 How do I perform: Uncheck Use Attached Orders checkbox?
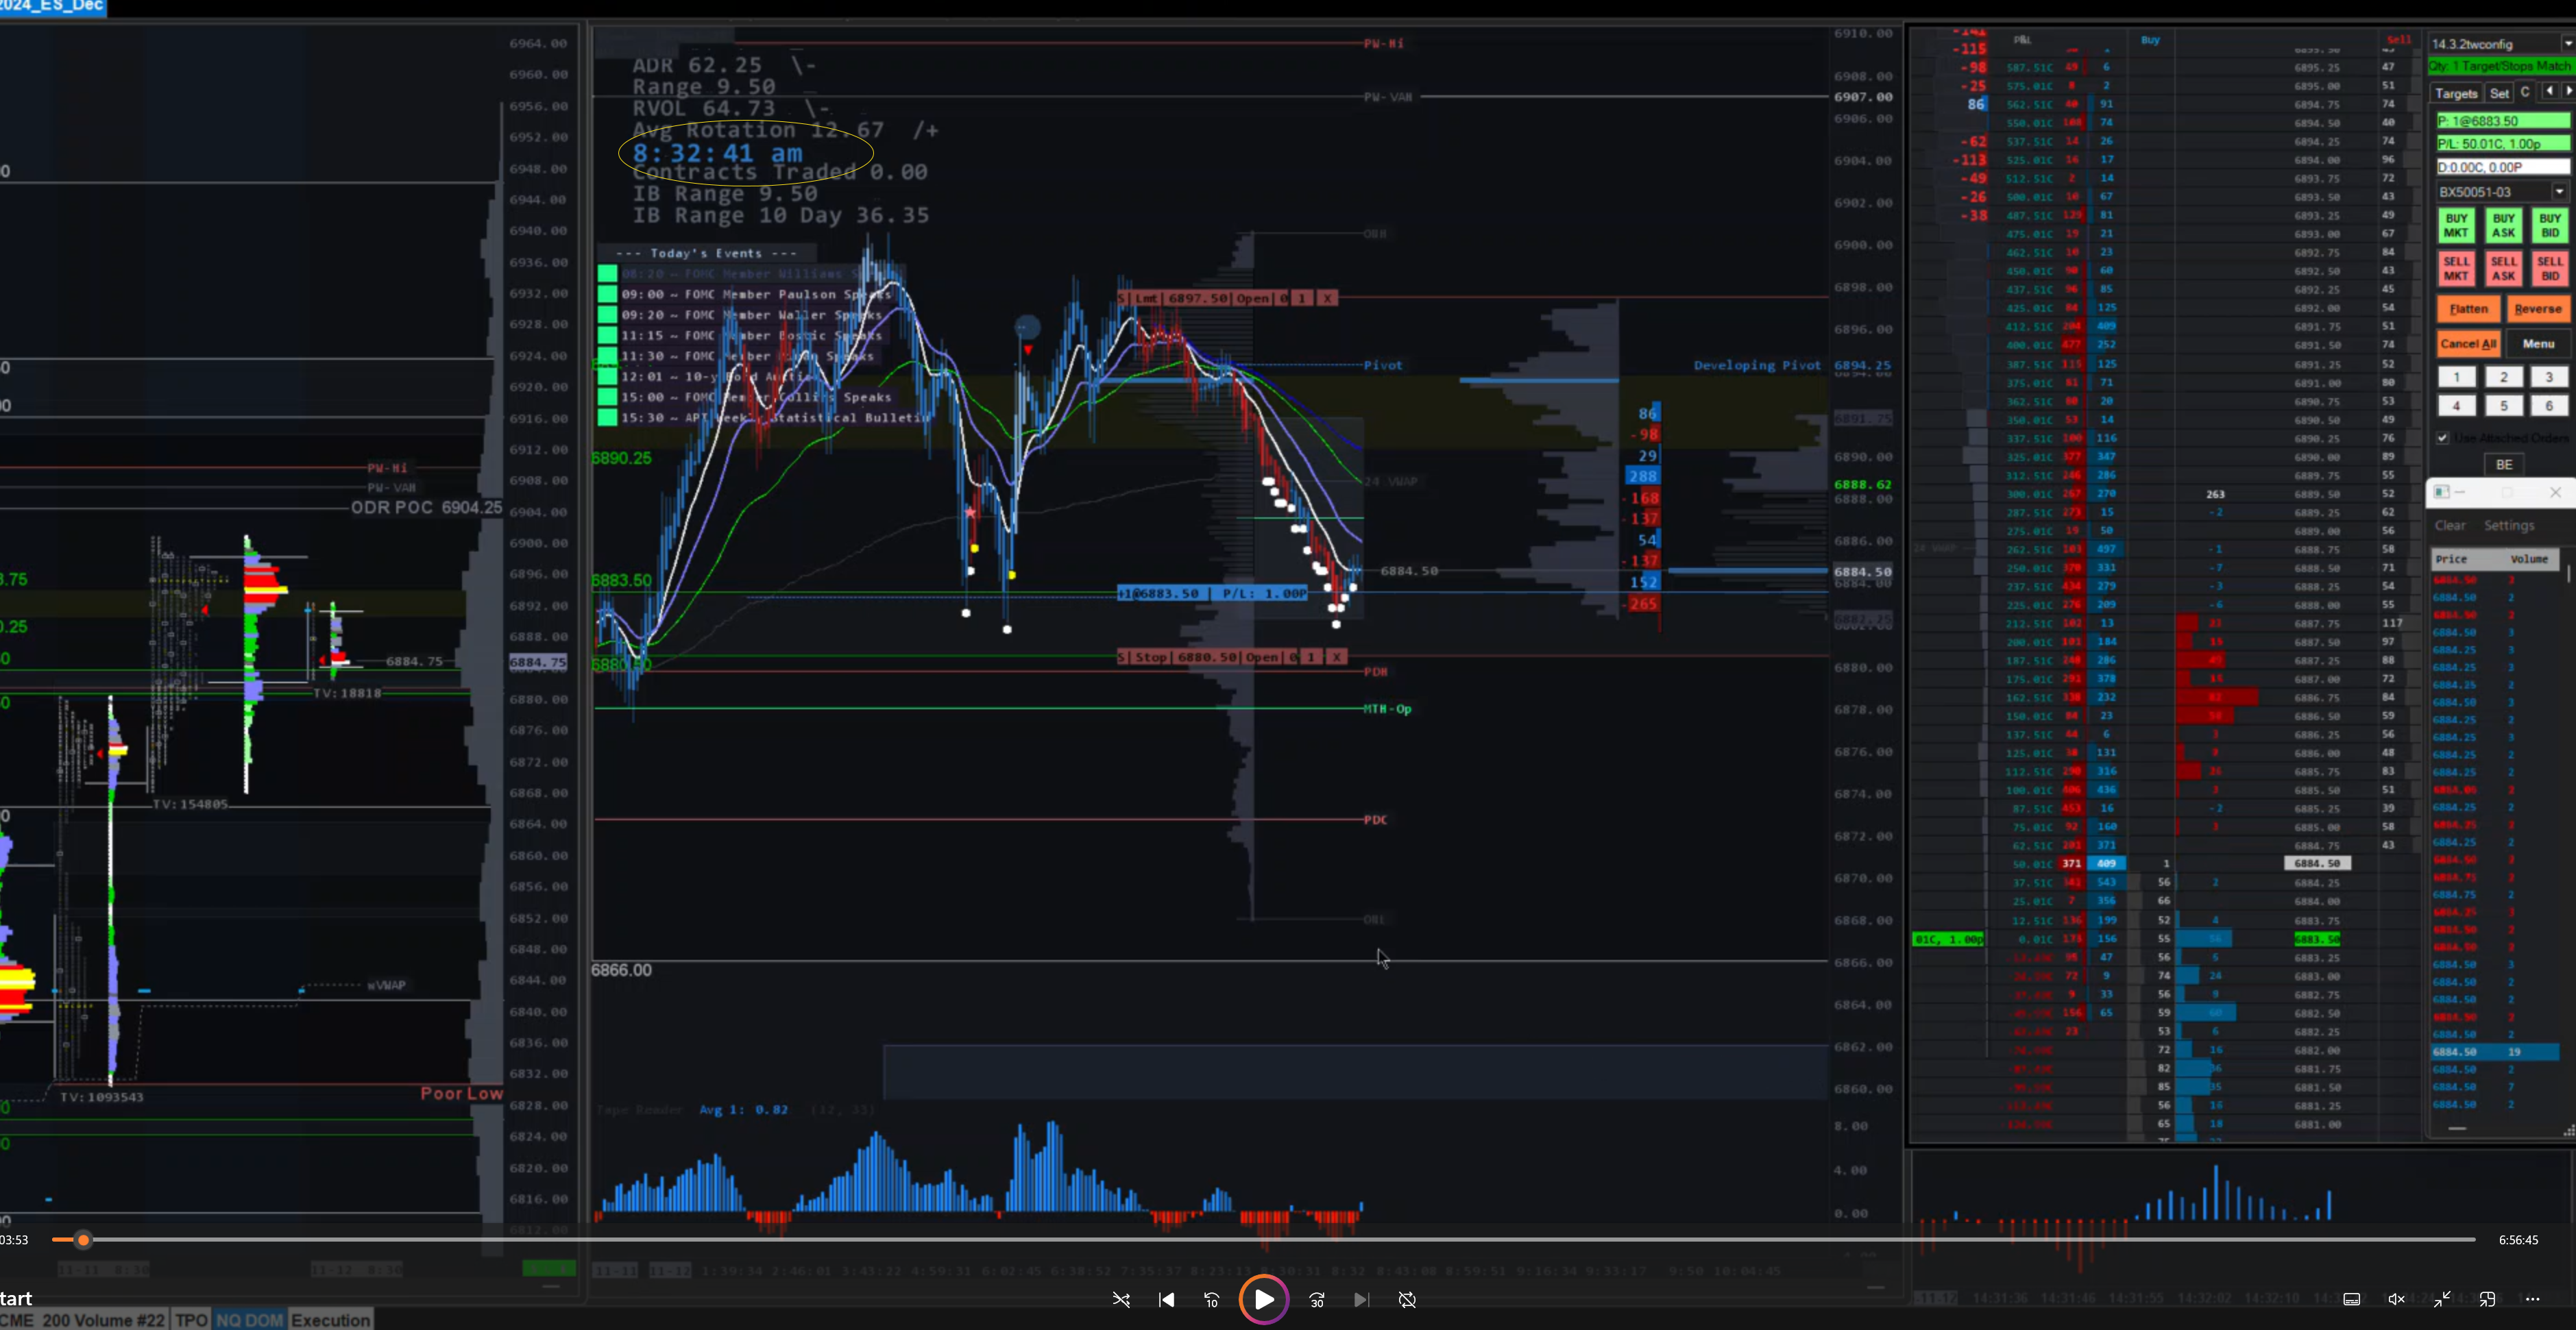pos(2442,437)
